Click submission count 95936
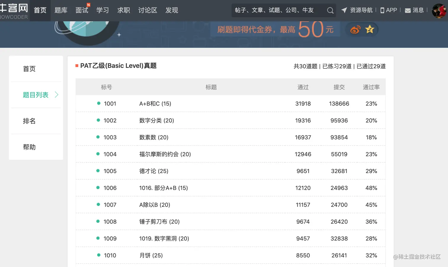Screen dimensions: 448x267 click(339, 121)
